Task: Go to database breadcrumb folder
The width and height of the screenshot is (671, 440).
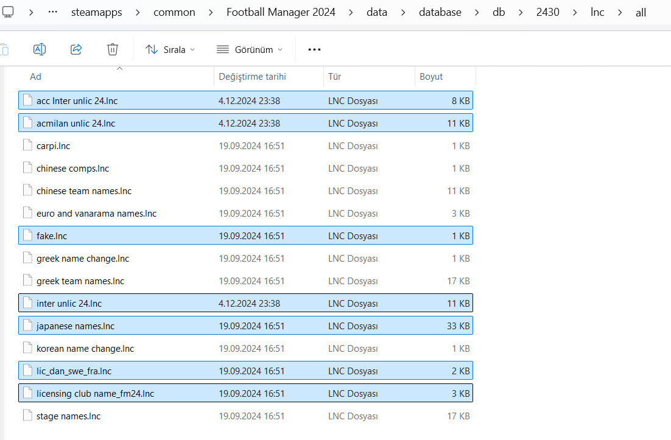Action: click(x=440, y=12)
